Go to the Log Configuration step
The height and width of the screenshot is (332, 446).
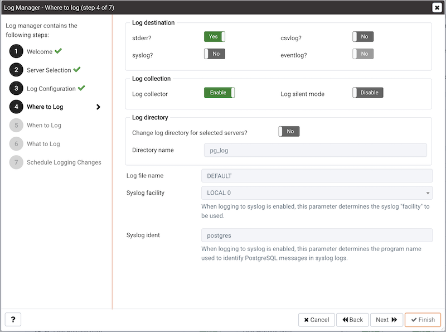(51, 89)
